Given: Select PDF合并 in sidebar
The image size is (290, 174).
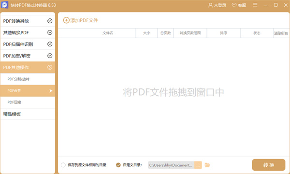Looking at the screenshot, I should pyautogui.click(x=28, y=90).
